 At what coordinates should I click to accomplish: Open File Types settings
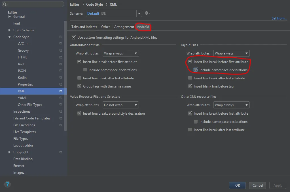[21, 139]
